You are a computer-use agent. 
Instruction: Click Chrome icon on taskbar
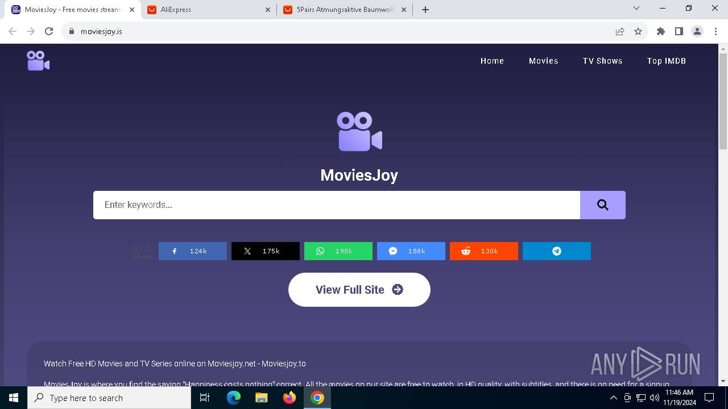coord(317,398)
